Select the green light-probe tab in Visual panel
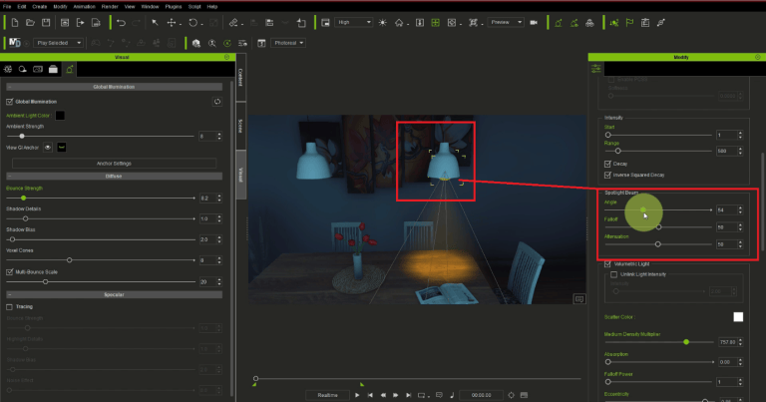 [x=70, y=70]
